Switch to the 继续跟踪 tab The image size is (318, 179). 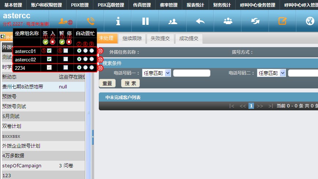pyautogui.click(x=132, y=38)
